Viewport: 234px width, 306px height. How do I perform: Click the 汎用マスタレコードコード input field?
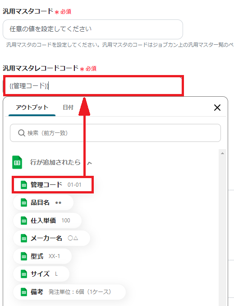click(93, 86)
